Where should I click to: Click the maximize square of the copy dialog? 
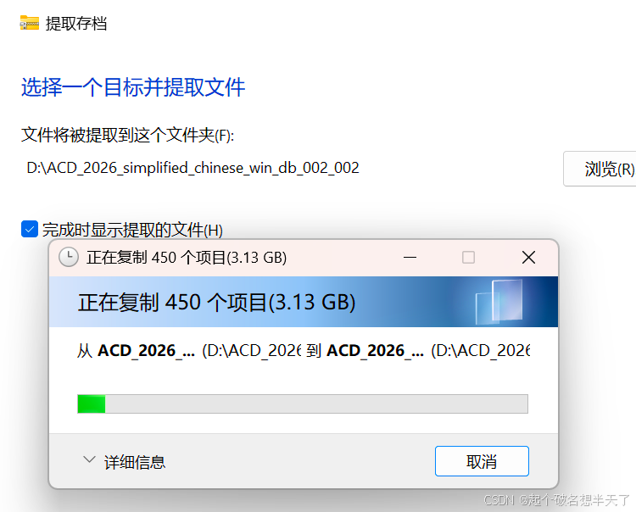[x=468, y=258]
